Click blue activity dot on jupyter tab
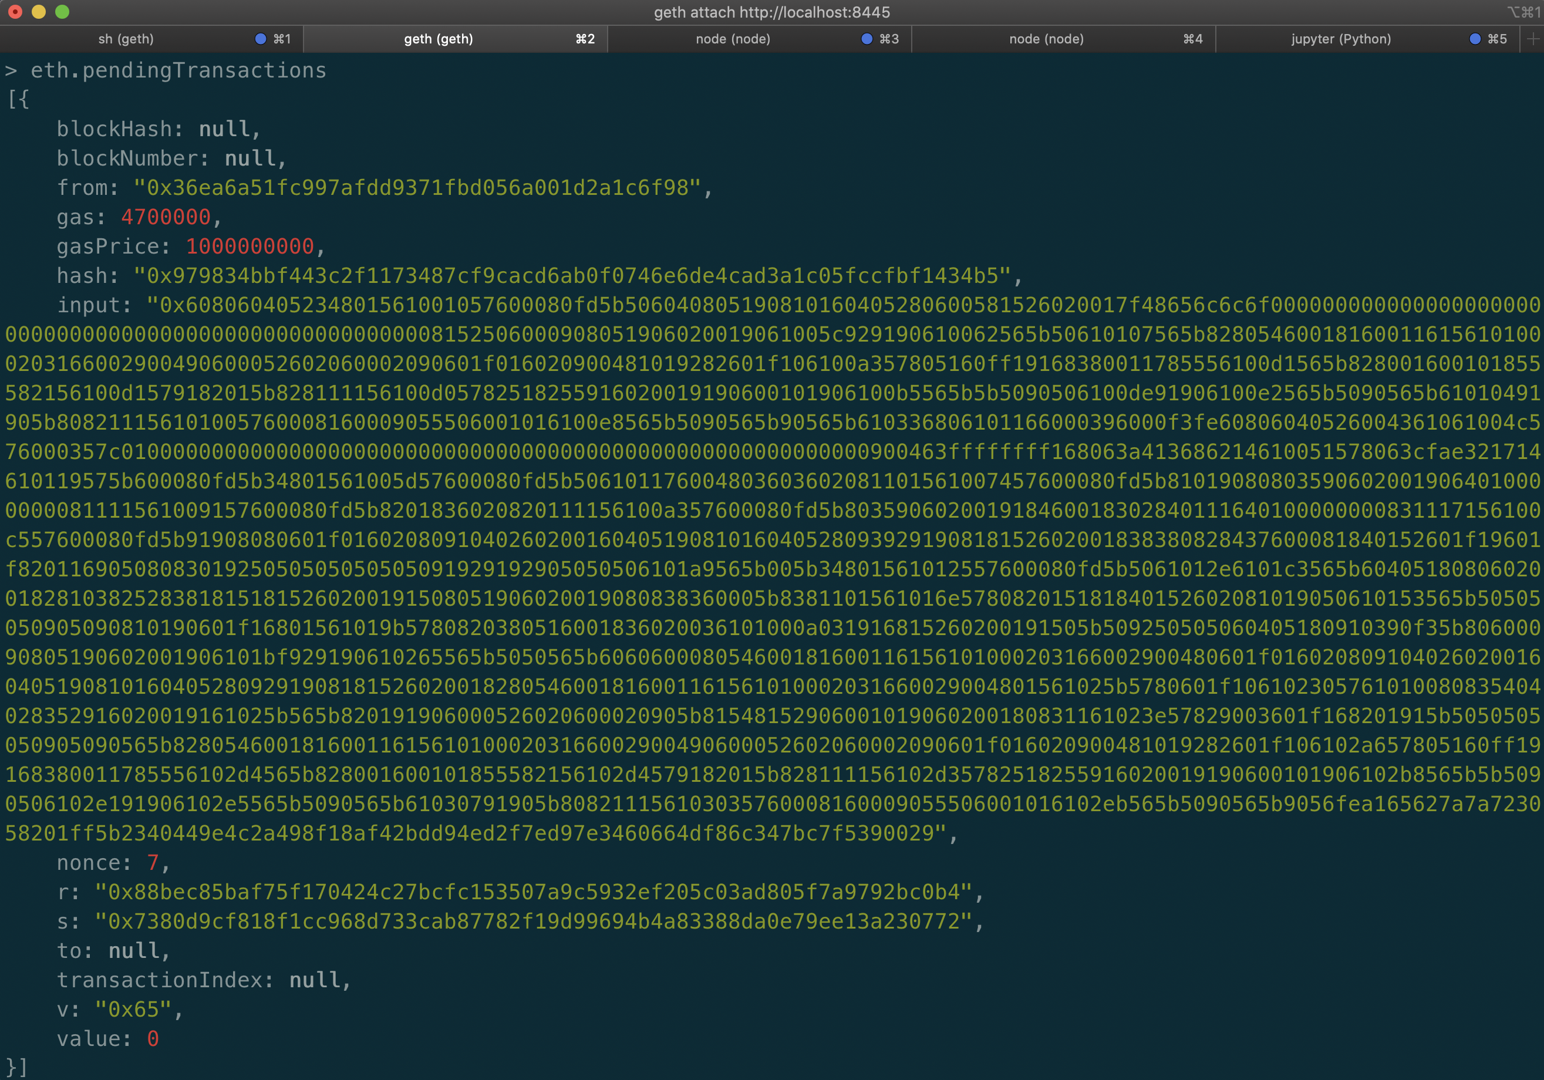 point(1475,39)
